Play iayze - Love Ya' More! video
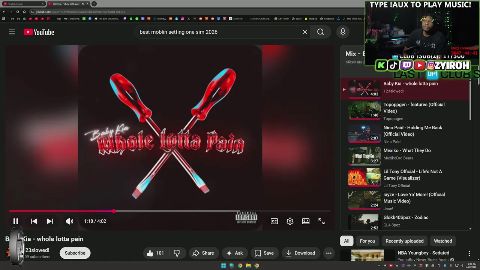Image resolution: width=480 pixels, height=270 pixels. pyautogui.click(x=404, y=201)
